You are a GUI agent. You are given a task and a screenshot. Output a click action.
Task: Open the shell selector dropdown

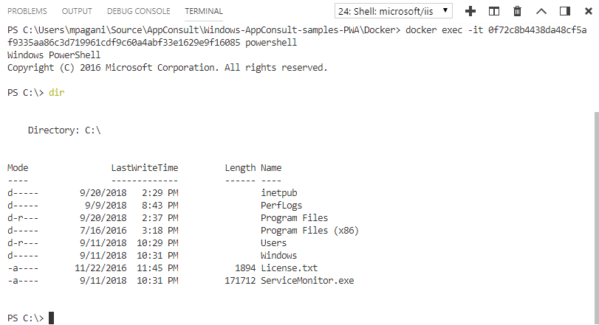(x=393, y=11)
